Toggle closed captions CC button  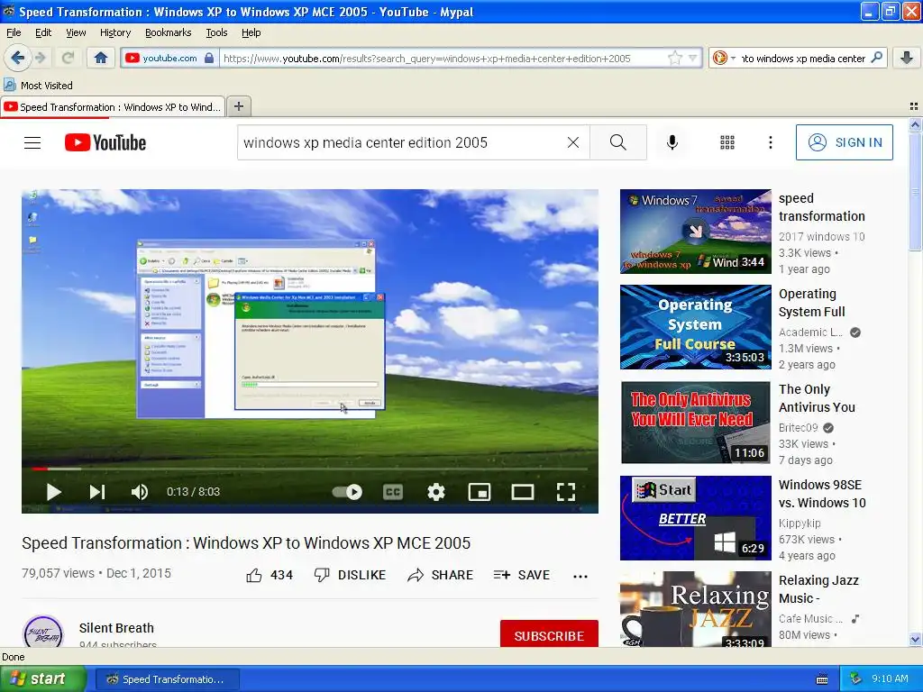point(393,492)
